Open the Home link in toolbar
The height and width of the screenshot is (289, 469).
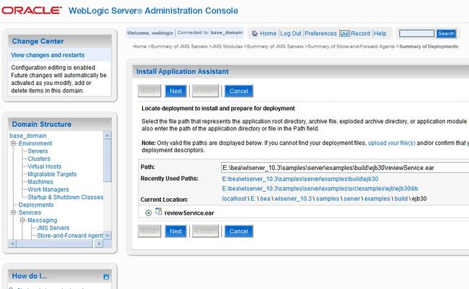[x=268, y=33]
